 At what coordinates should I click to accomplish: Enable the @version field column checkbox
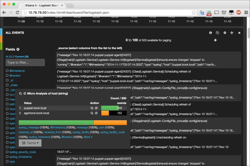click(x=7, y=75)
